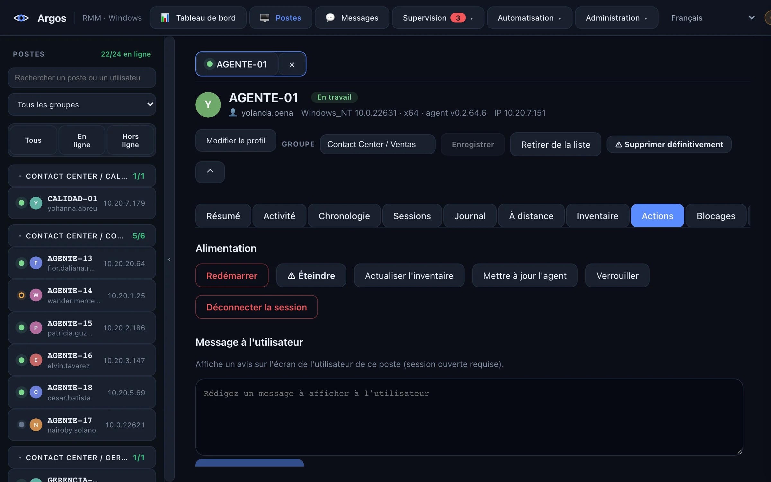771x482 pixels.
Task: Switch to the Journal tab
Action: point(470,216)
